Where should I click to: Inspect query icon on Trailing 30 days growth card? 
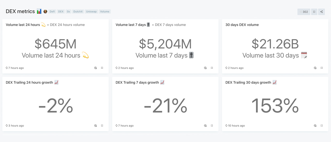click(315, 125)
